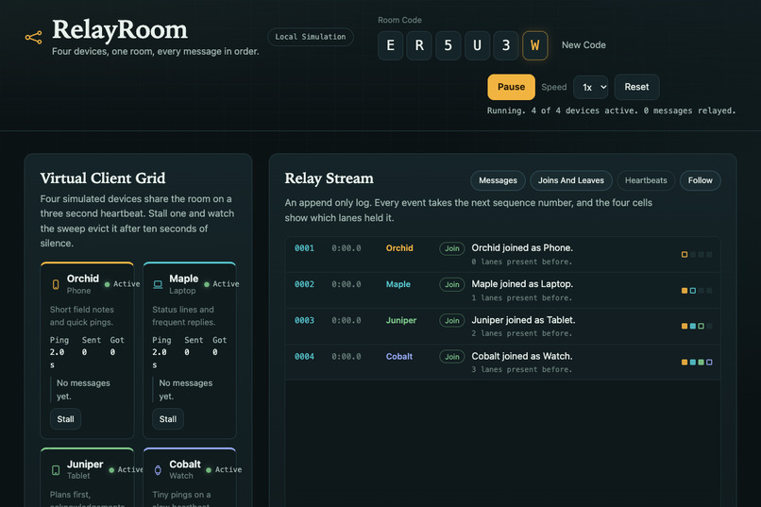Reset the simulation
761x507 pixels.
[636, 87]
